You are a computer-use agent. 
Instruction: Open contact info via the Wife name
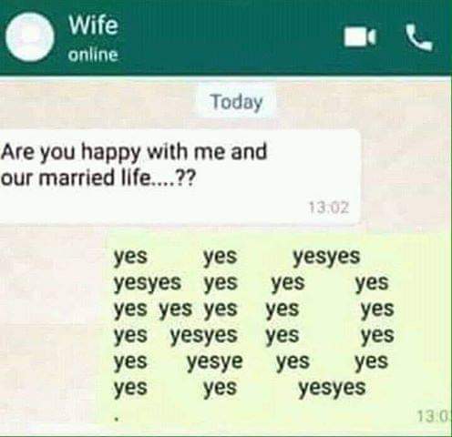(93, 25)
